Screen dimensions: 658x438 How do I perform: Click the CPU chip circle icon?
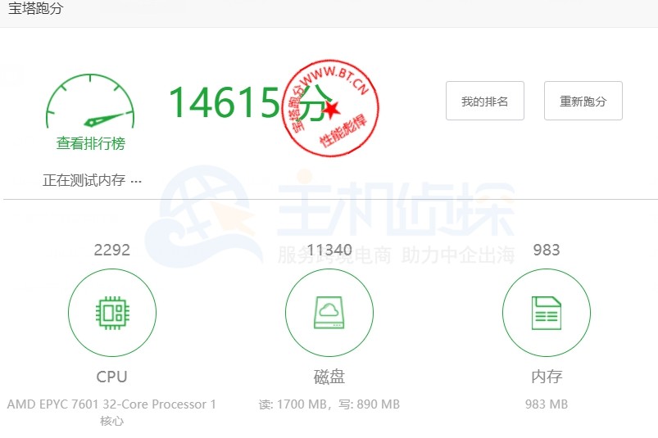(x=112, y=313)
